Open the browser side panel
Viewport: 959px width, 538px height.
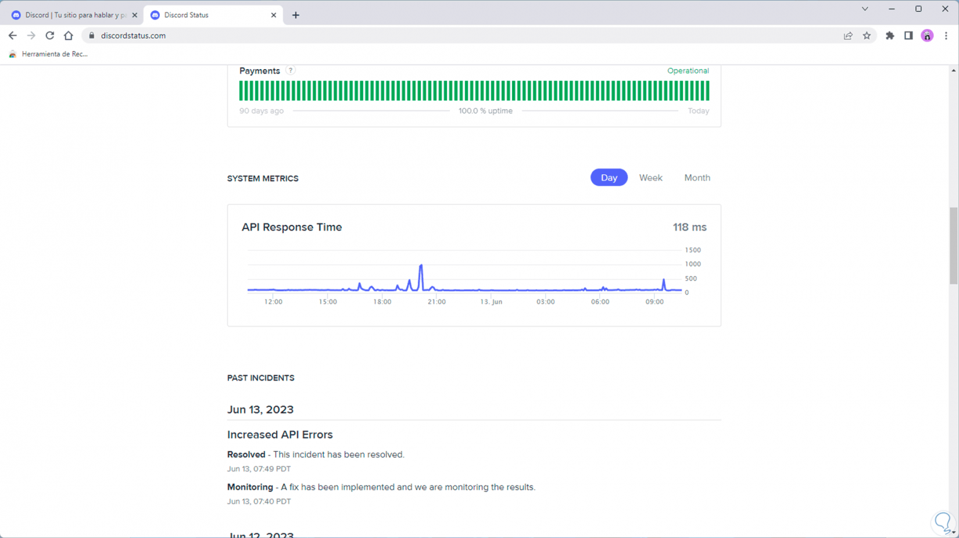tap(908, 35)
